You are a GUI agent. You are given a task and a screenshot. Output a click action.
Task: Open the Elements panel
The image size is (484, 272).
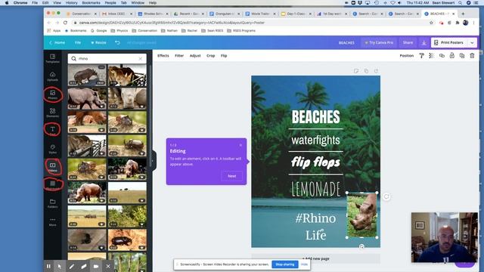(x=52, y=113)
